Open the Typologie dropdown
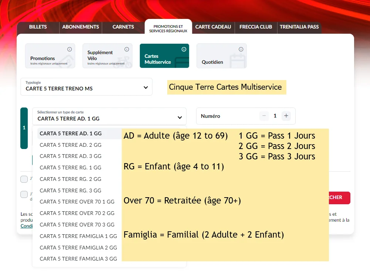Viewport: 370px width, 278px height. pyautogui.click(x=86, y=87)
